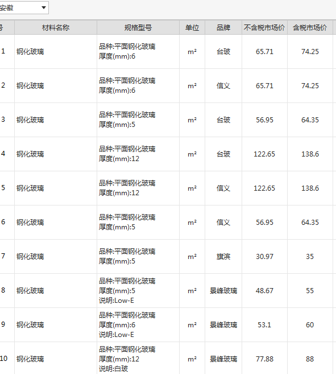
Task: Open the 安徽 region dropdown
Action: pos(24,7)
